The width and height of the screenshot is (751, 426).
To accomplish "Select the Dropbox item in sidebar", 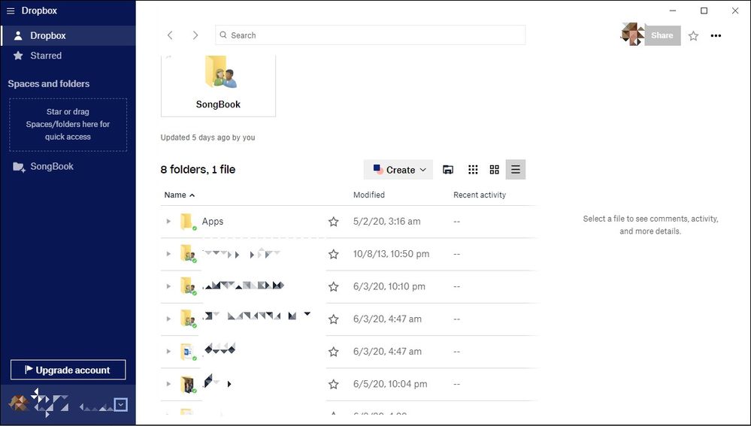I will click(68, 35).
